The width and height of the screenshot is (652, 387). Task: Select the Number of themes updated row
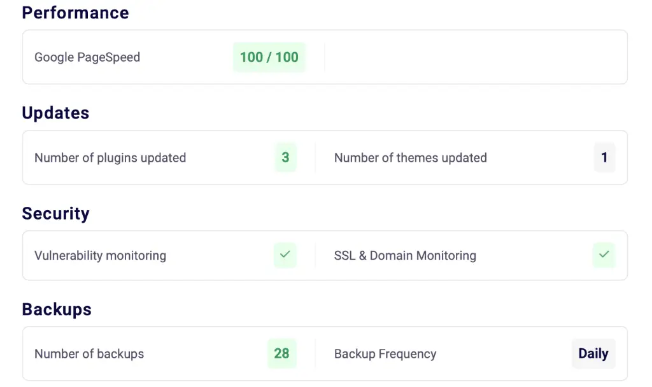click(x=411, y=157)
